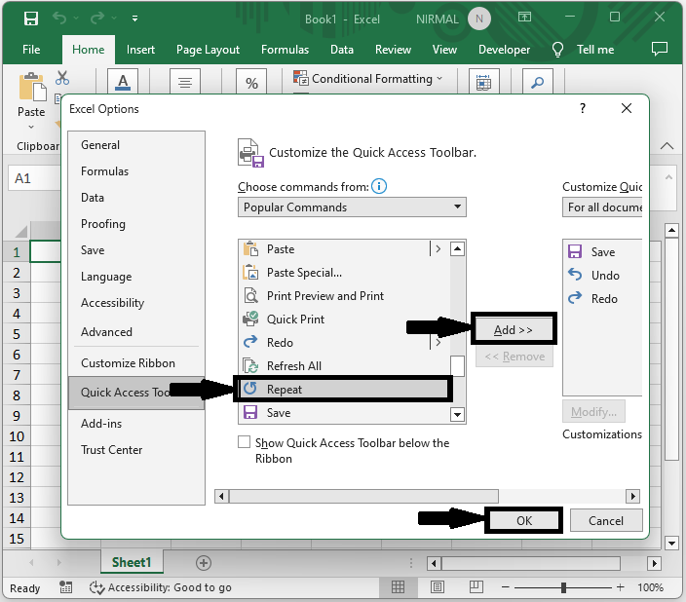Collapse the ribbon with the chevron
Screen dimensions: 686x602
pyautogui.click(x=667, y=146)
